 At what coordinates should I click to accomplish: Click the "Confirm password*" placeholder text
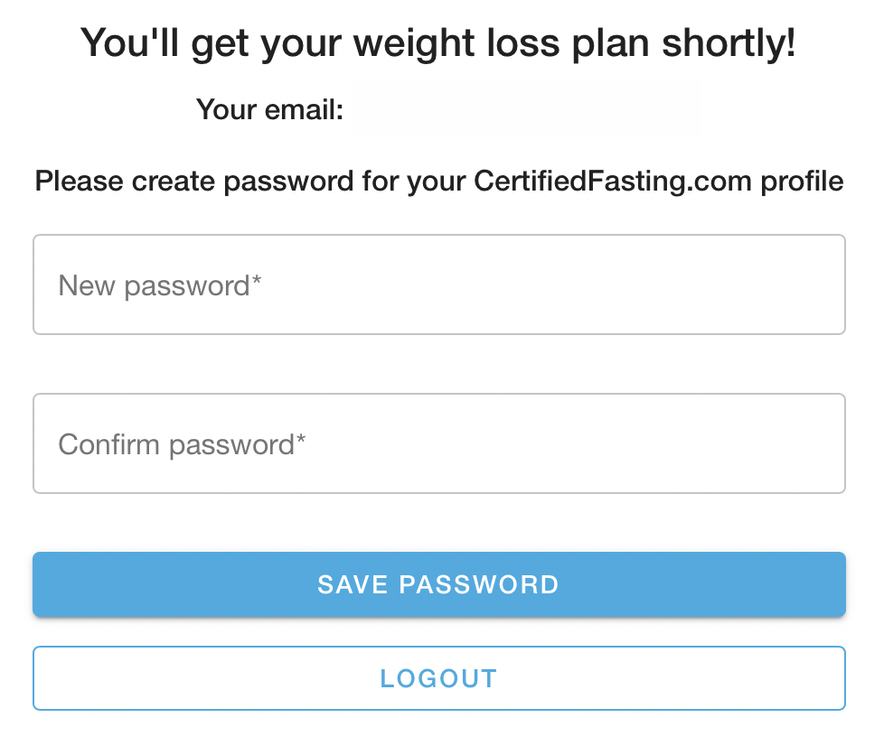[x=176, y=444]
